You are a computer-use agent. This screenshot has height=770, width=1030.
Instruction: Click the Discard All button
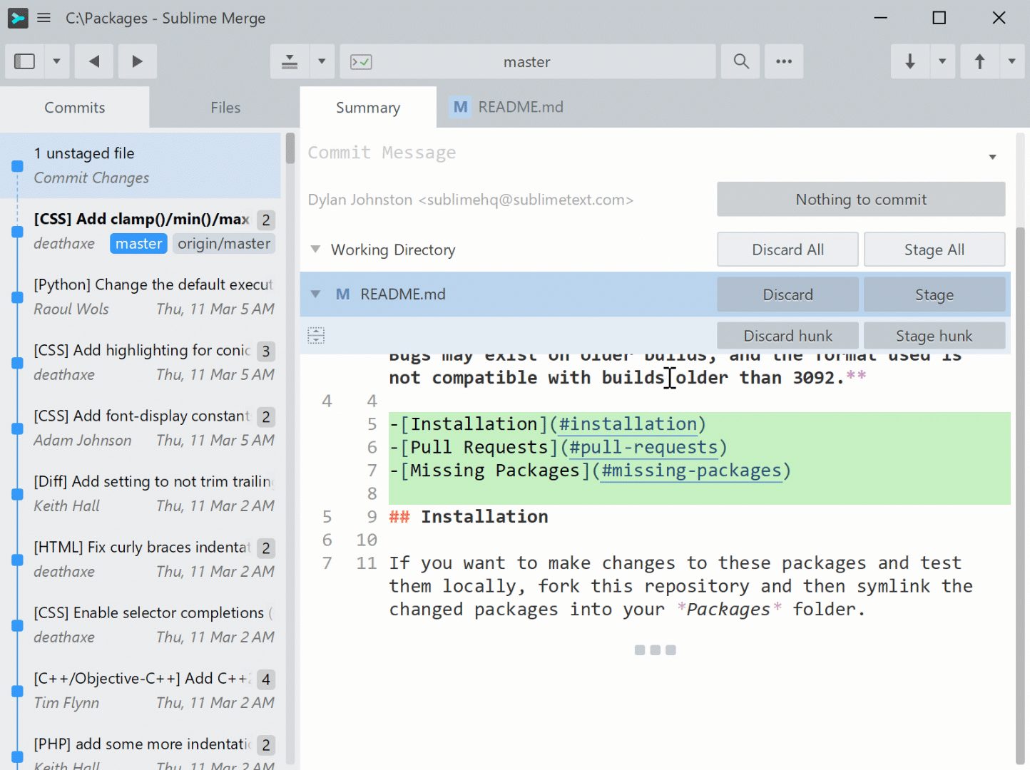[x=787, y=250]
